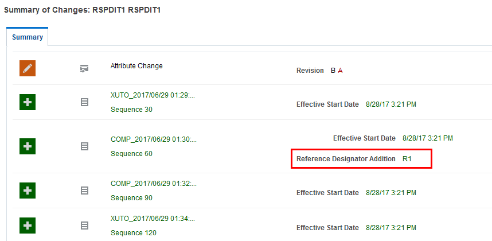Open the COMP_2017/06/29 01:32 item link

[153, 183]
